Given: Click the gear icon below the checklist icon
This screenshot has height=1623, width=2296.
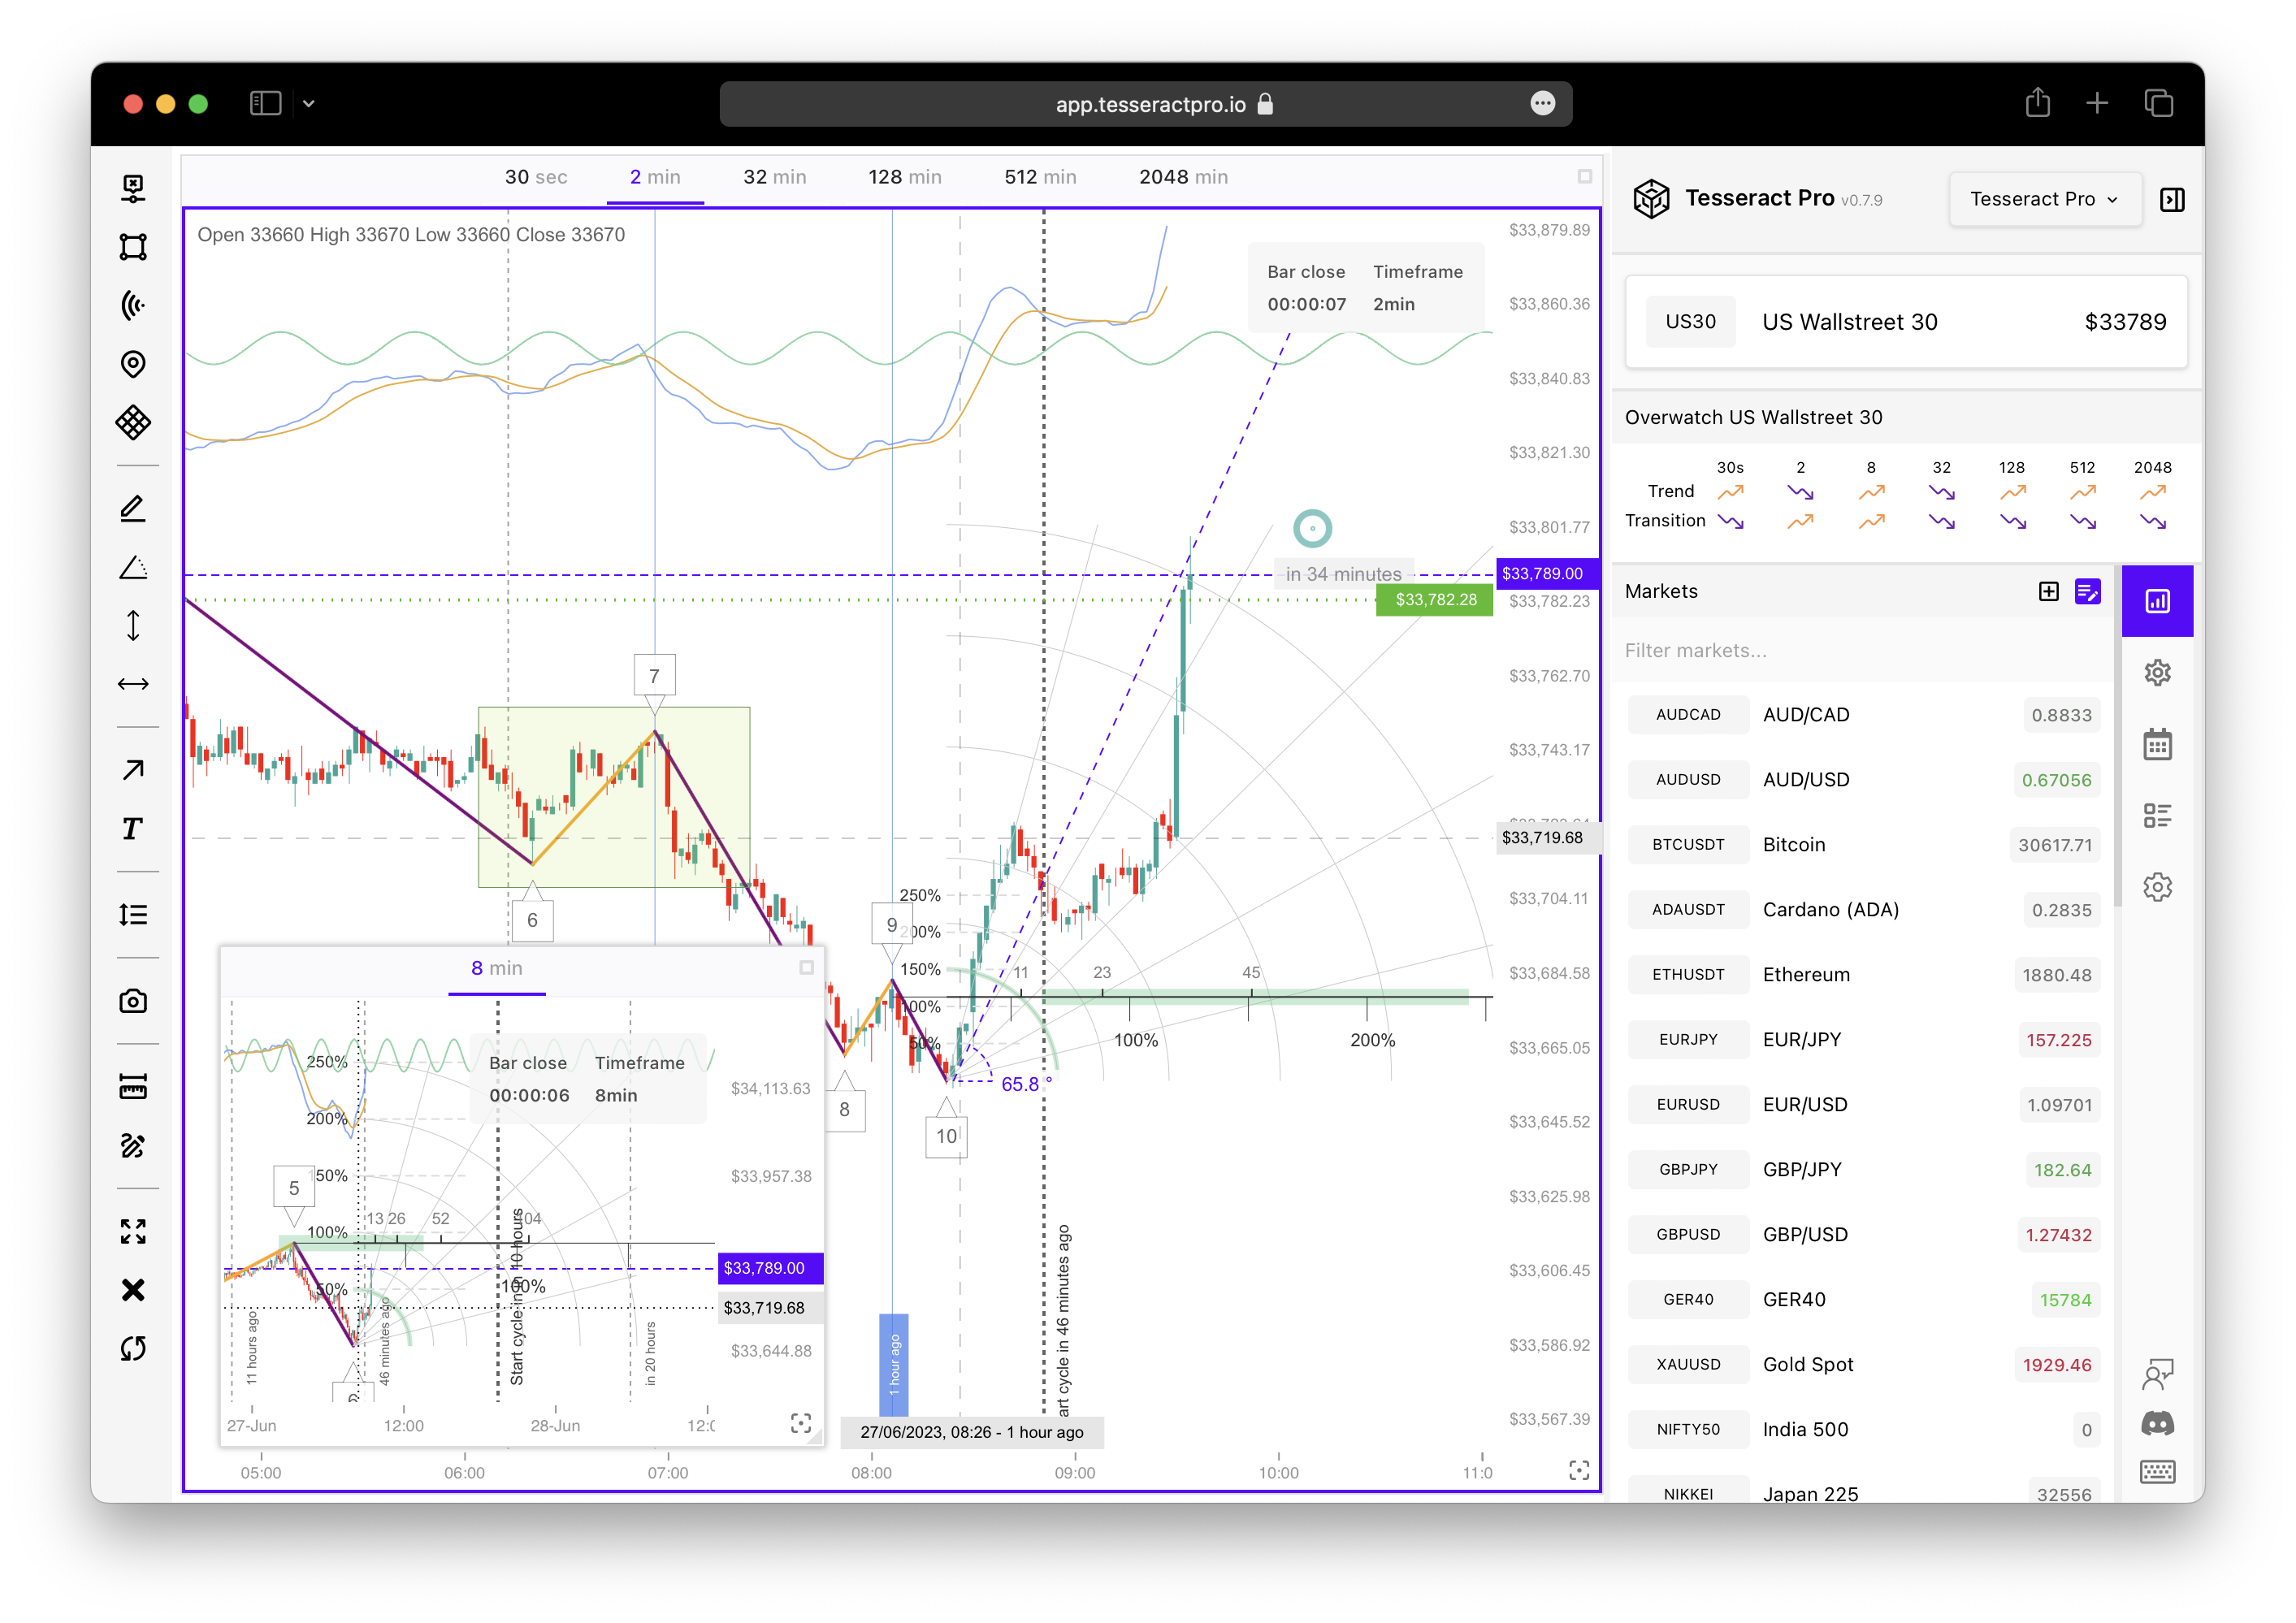Looking at the screenshot, I should coord(2158,887).
